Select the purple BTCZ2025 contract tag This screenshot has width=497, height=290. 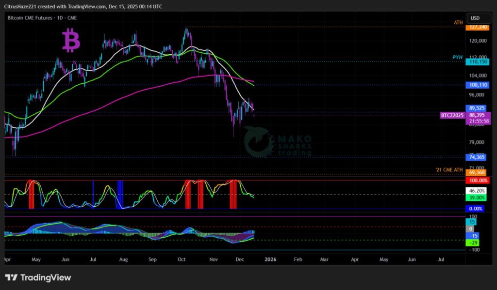click(452, 115)
